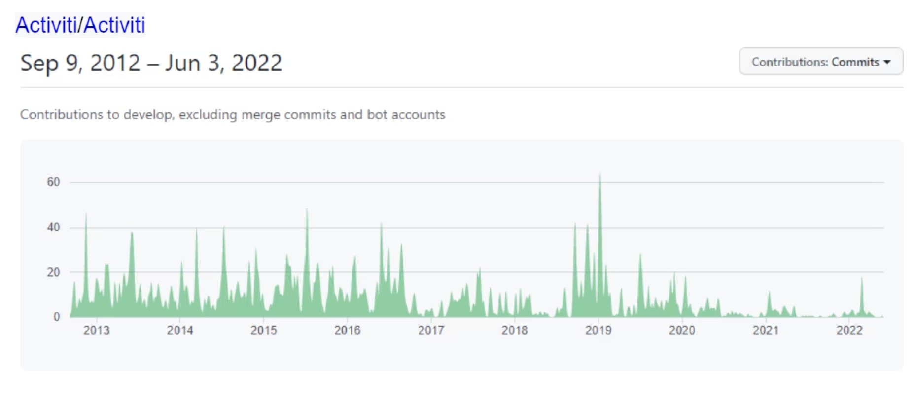Screen dimensions: 915x394
Task: Select the 2019 year marker on chart
Action: point(598,330)
